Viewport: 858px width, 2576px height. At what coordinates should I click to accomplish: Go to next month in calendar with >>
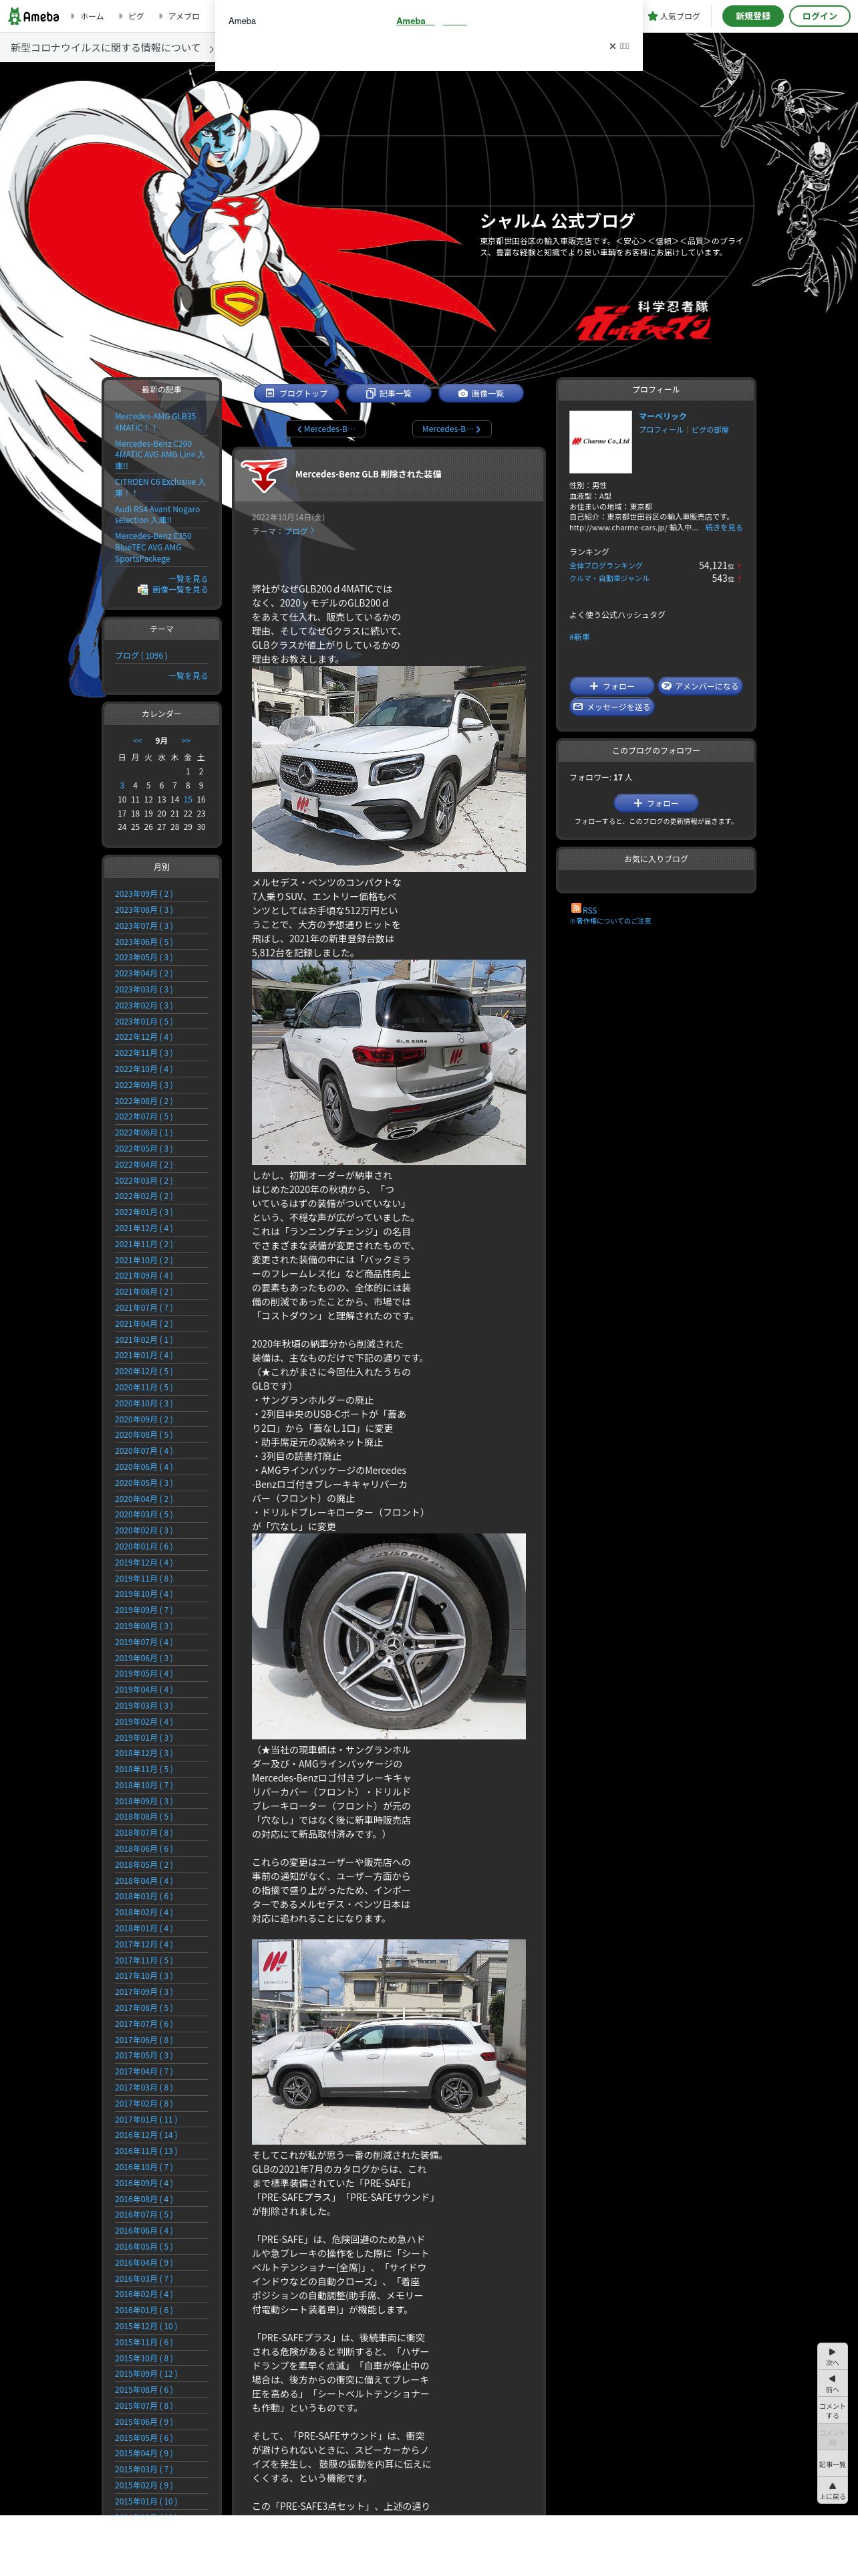(186, 741)
